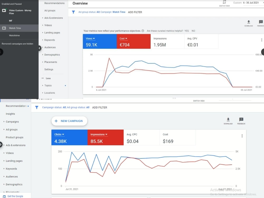Open Locations in top menu
264x198 pixels.
[x=50, y=93]
